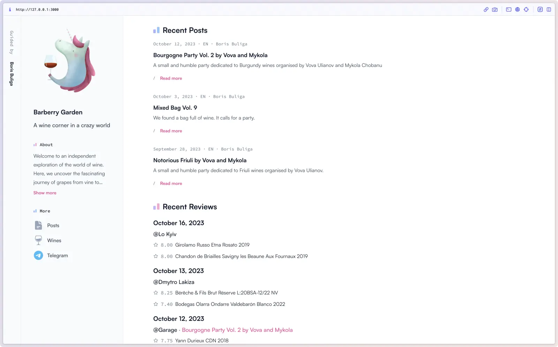Click the Barberry Garden site title
Screen dimensions: 558x347
(58, 112)
